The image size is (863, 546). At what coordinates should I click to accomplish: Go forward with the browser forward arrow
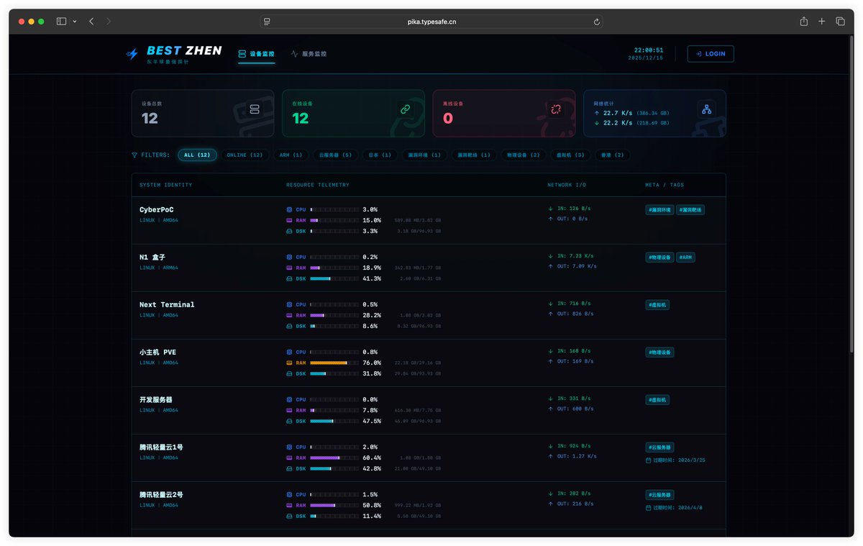point(109,22)
